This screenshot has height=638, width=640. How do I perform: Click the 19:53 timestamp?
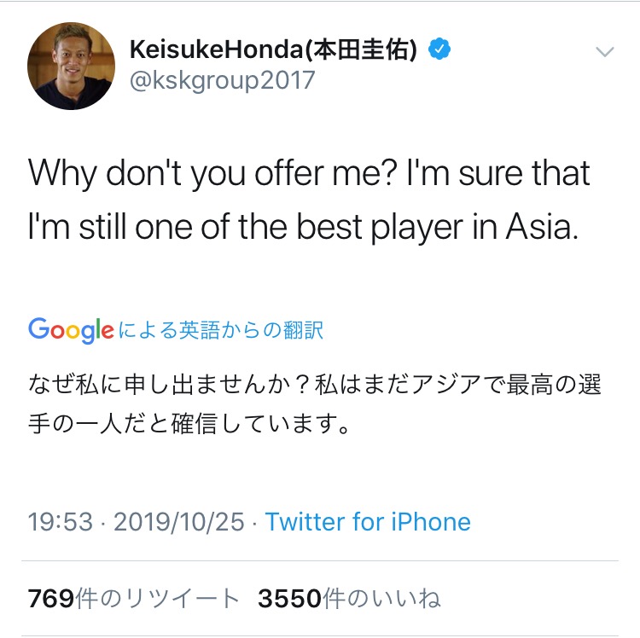[60, 521]
